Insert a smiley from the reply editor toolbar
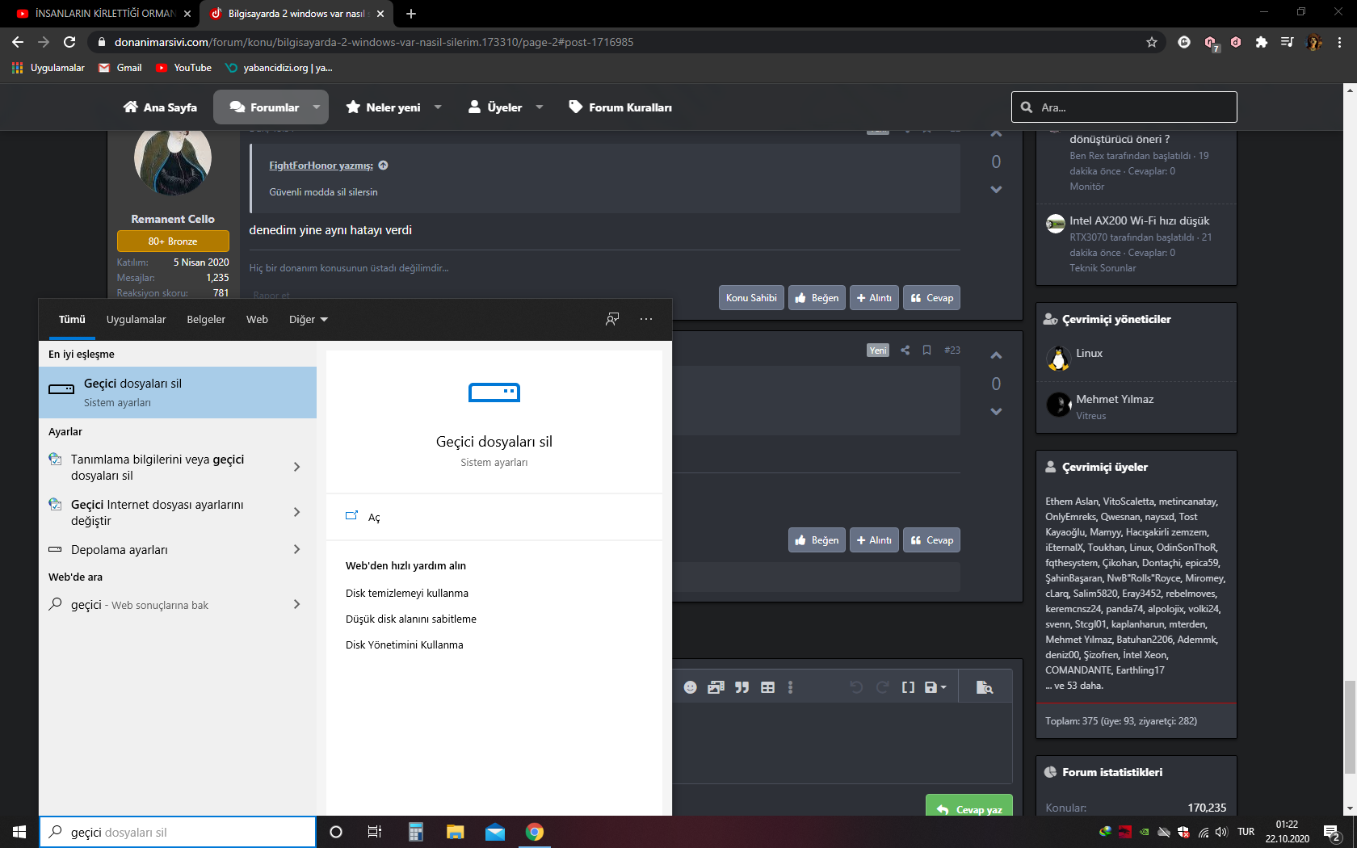 tap(690, 687)
